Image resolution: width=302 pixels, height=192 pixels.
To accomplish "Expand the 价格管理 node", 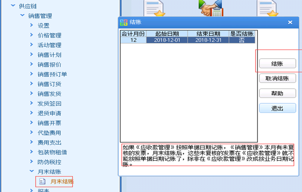I will click(32, 35).
